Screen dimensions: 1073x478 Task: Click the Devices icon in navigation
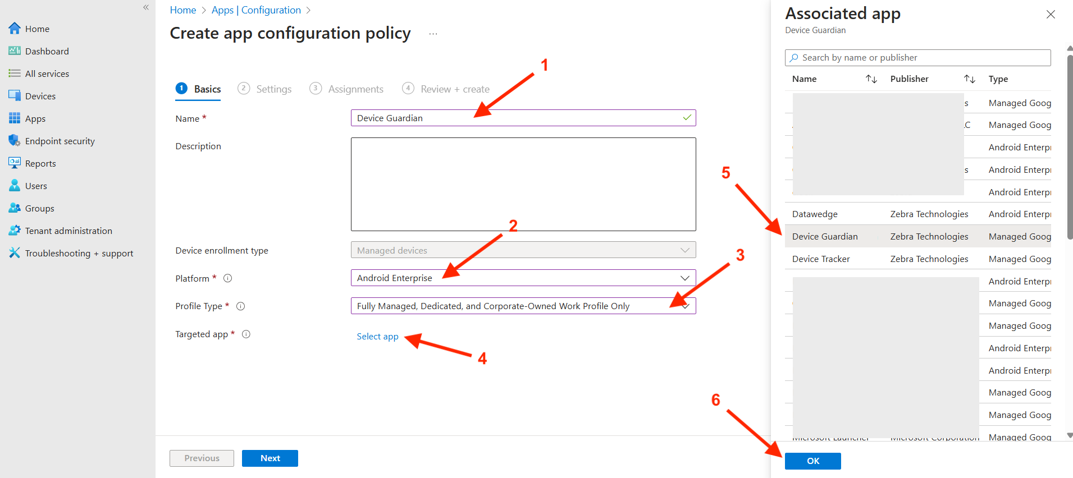15,96
